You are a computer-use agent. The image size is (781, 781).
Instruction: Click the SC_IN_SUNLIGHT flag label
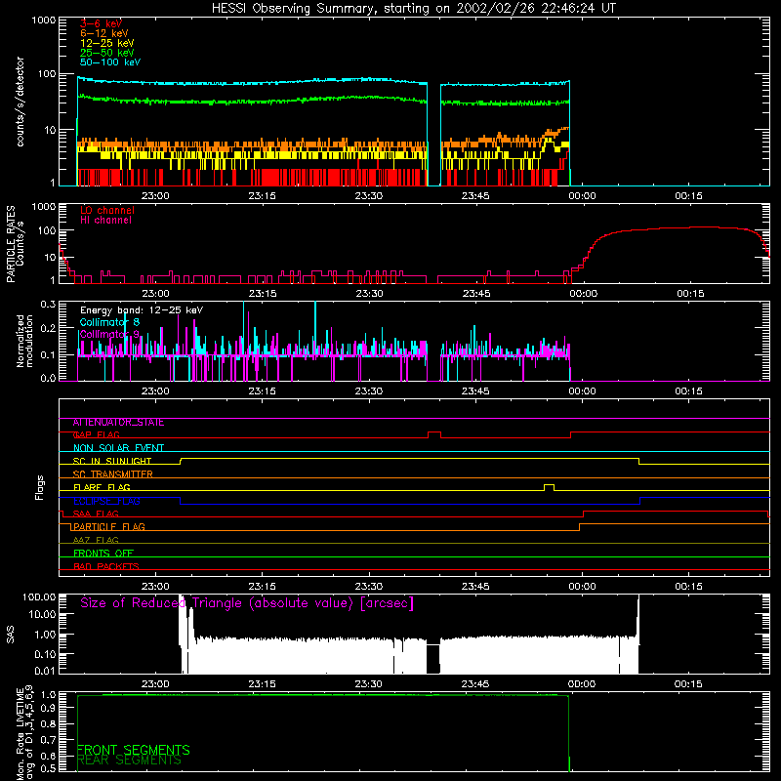[x=112, y=461]
